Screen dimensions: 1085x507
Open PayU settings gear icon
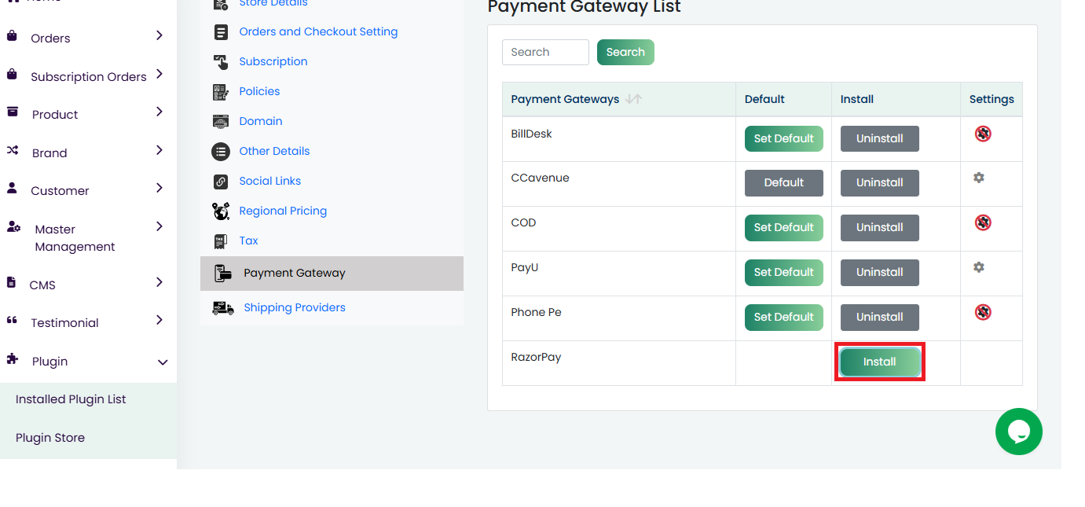[x=978, y=267]
